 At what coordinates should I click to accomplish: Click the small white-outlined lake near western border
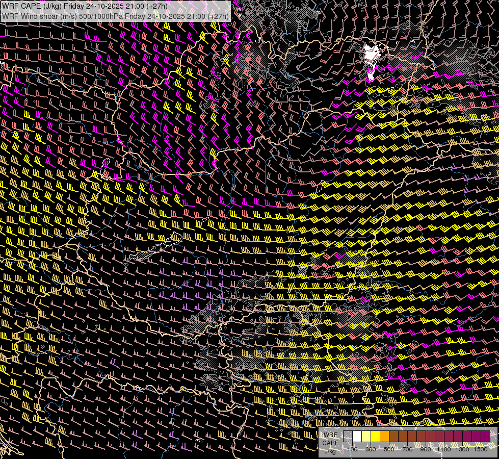click(106, 168)
